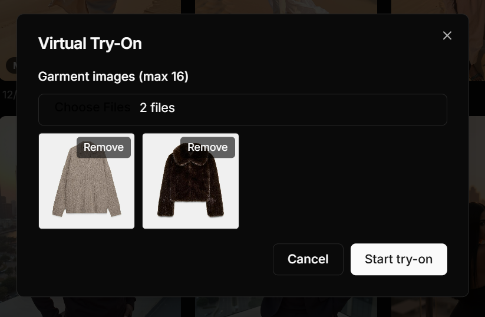Remove the dark fur jacket image
This screenshot has height=317, width=485.
tap(207, 147)
